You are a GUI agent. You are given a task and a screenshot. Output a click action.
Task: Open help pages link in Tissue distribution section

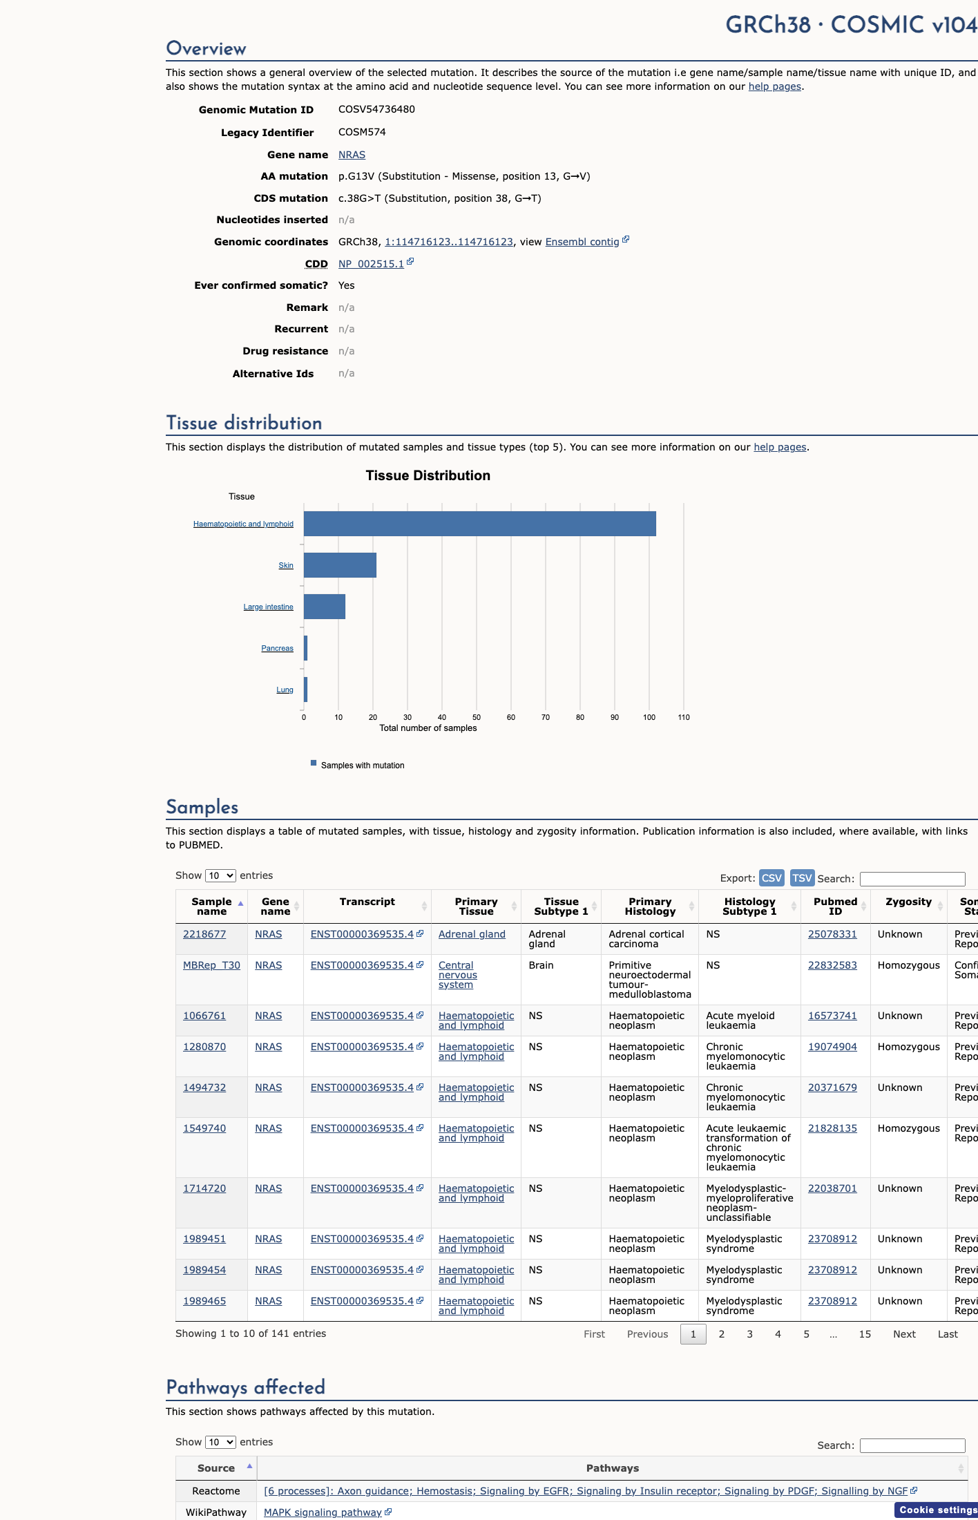pyautogui.click(x=780, y=447)
